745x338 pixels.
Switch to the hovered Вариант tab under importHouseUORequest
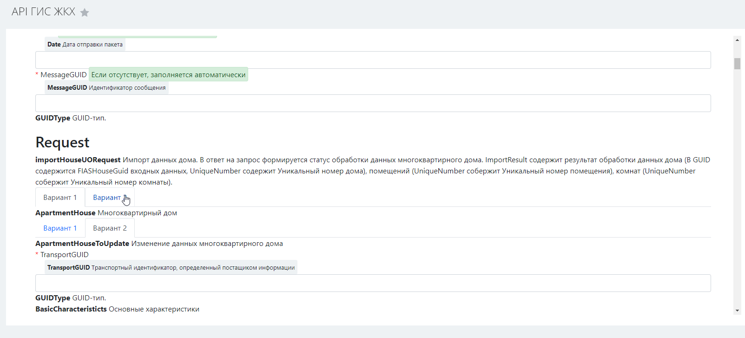(x=110, y=198)
